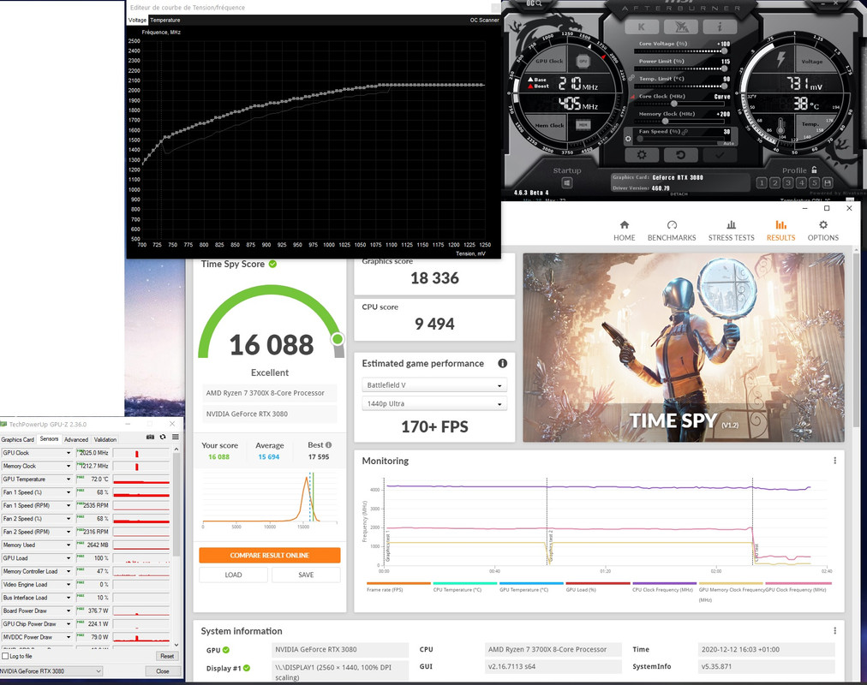867x685 pixels.
Task: Open 3DMark BENCHMARKS section
Action: tap(672, 230)
